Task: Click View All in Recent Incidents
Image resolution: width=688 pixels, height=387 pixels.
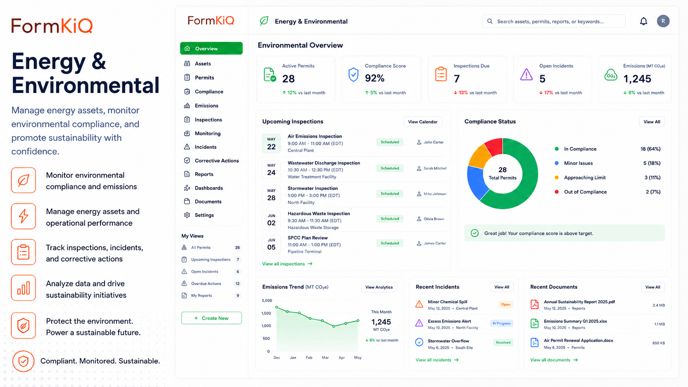Action: pyautogui.click(x=501, y=287)
